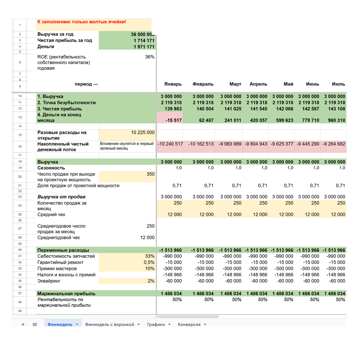Open the all sheets list icon
Image resolution: width=358 pixels, height=337 pixels.
(x=35, y=324)
